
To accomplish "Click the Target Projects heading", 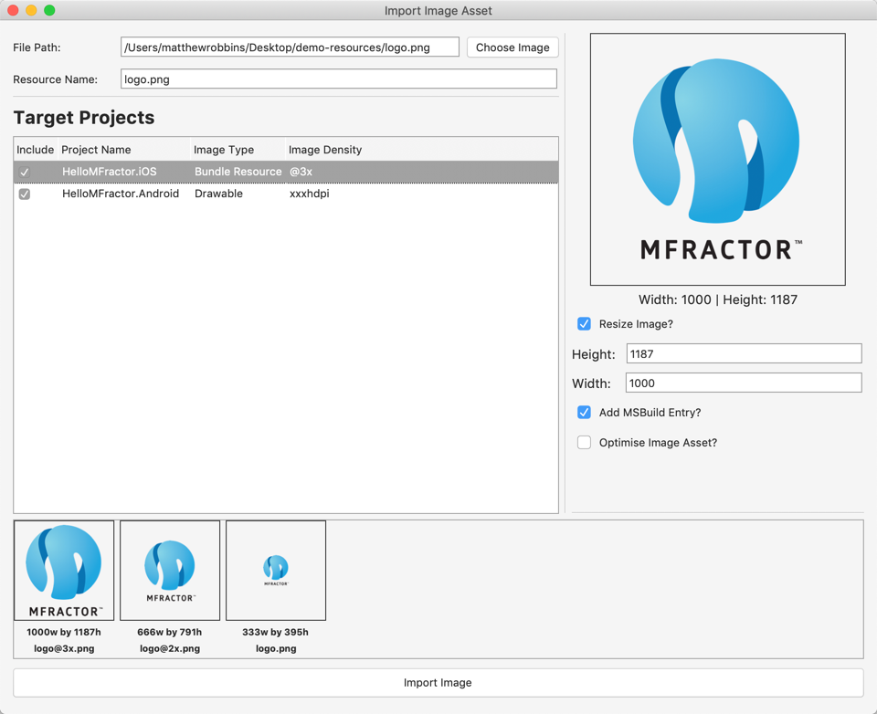I will [x=84, y=118].
